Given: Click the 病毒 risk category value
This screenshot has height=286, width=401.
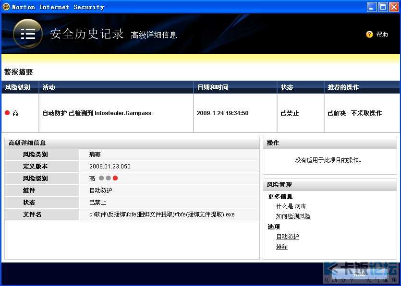Looking at the screenshot, I should coord(95,155).
